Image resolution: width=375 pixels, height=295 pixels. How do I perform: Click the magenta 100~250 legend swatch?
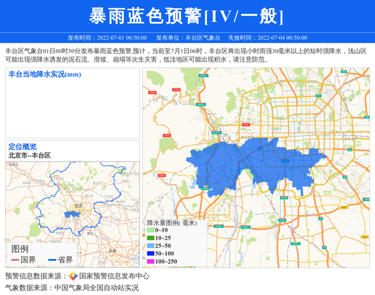click(x=150, y=261)
